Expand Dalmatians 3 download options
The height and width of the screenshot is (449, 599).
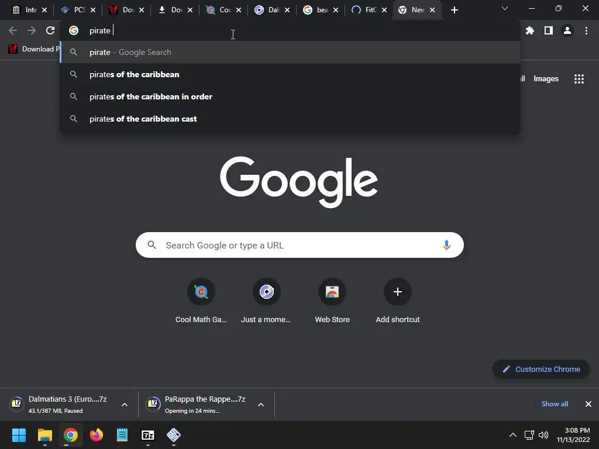pos(125,405)
